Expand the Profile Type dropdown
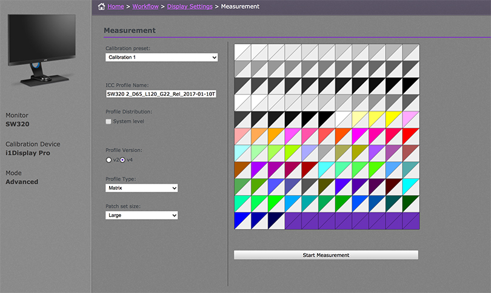491x293 pixels. pos(141,189)
